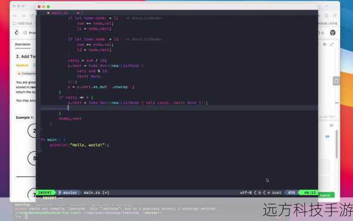Screen dimensions: 353x221
Task: Click the browser back arrow behind the terminal
Action: [x=15, y=16]
